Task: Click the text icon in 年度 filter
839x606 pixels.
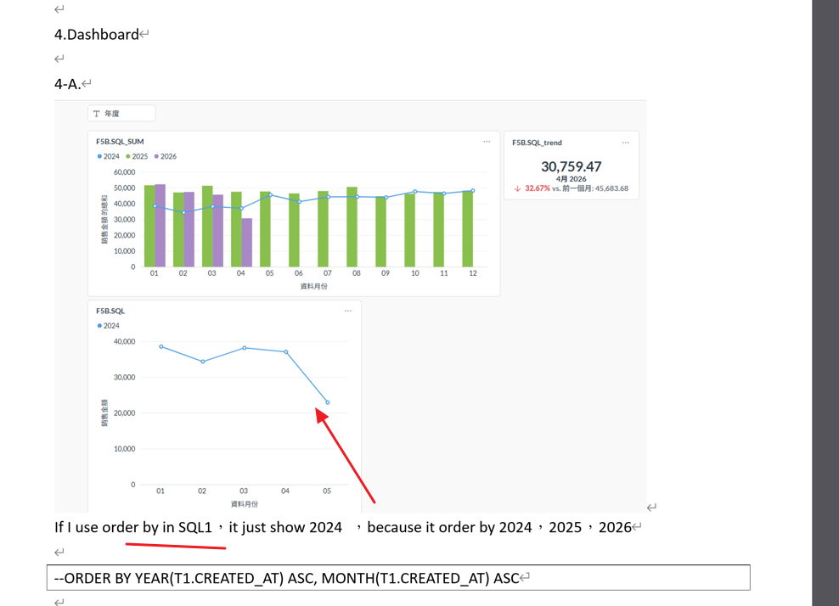Action: 97,114
